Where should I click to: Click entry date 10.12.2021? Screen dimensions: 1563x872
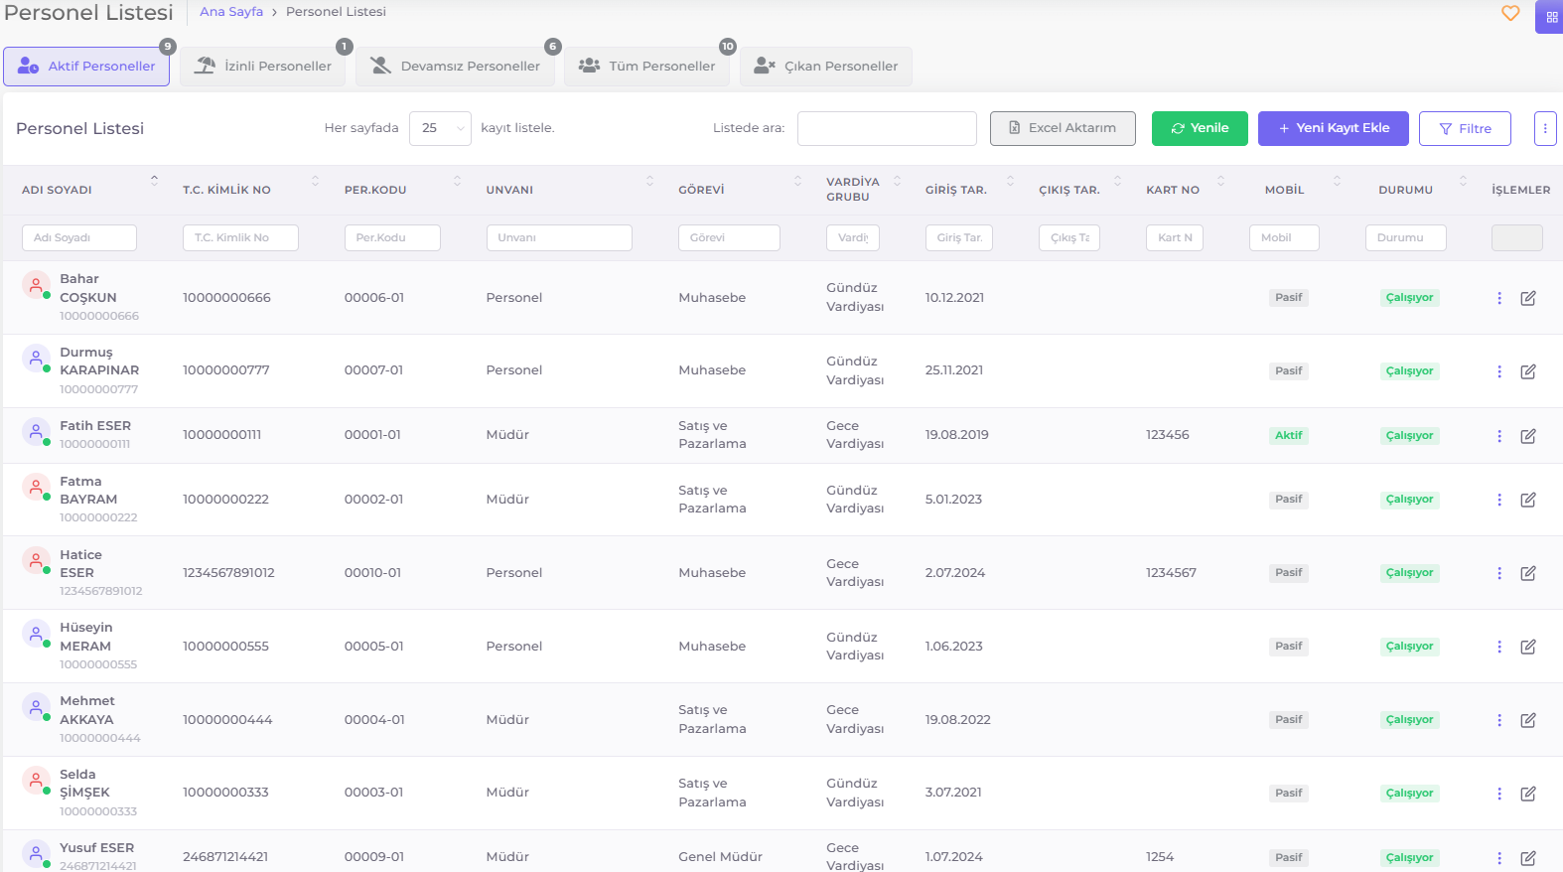click(954, 298)
